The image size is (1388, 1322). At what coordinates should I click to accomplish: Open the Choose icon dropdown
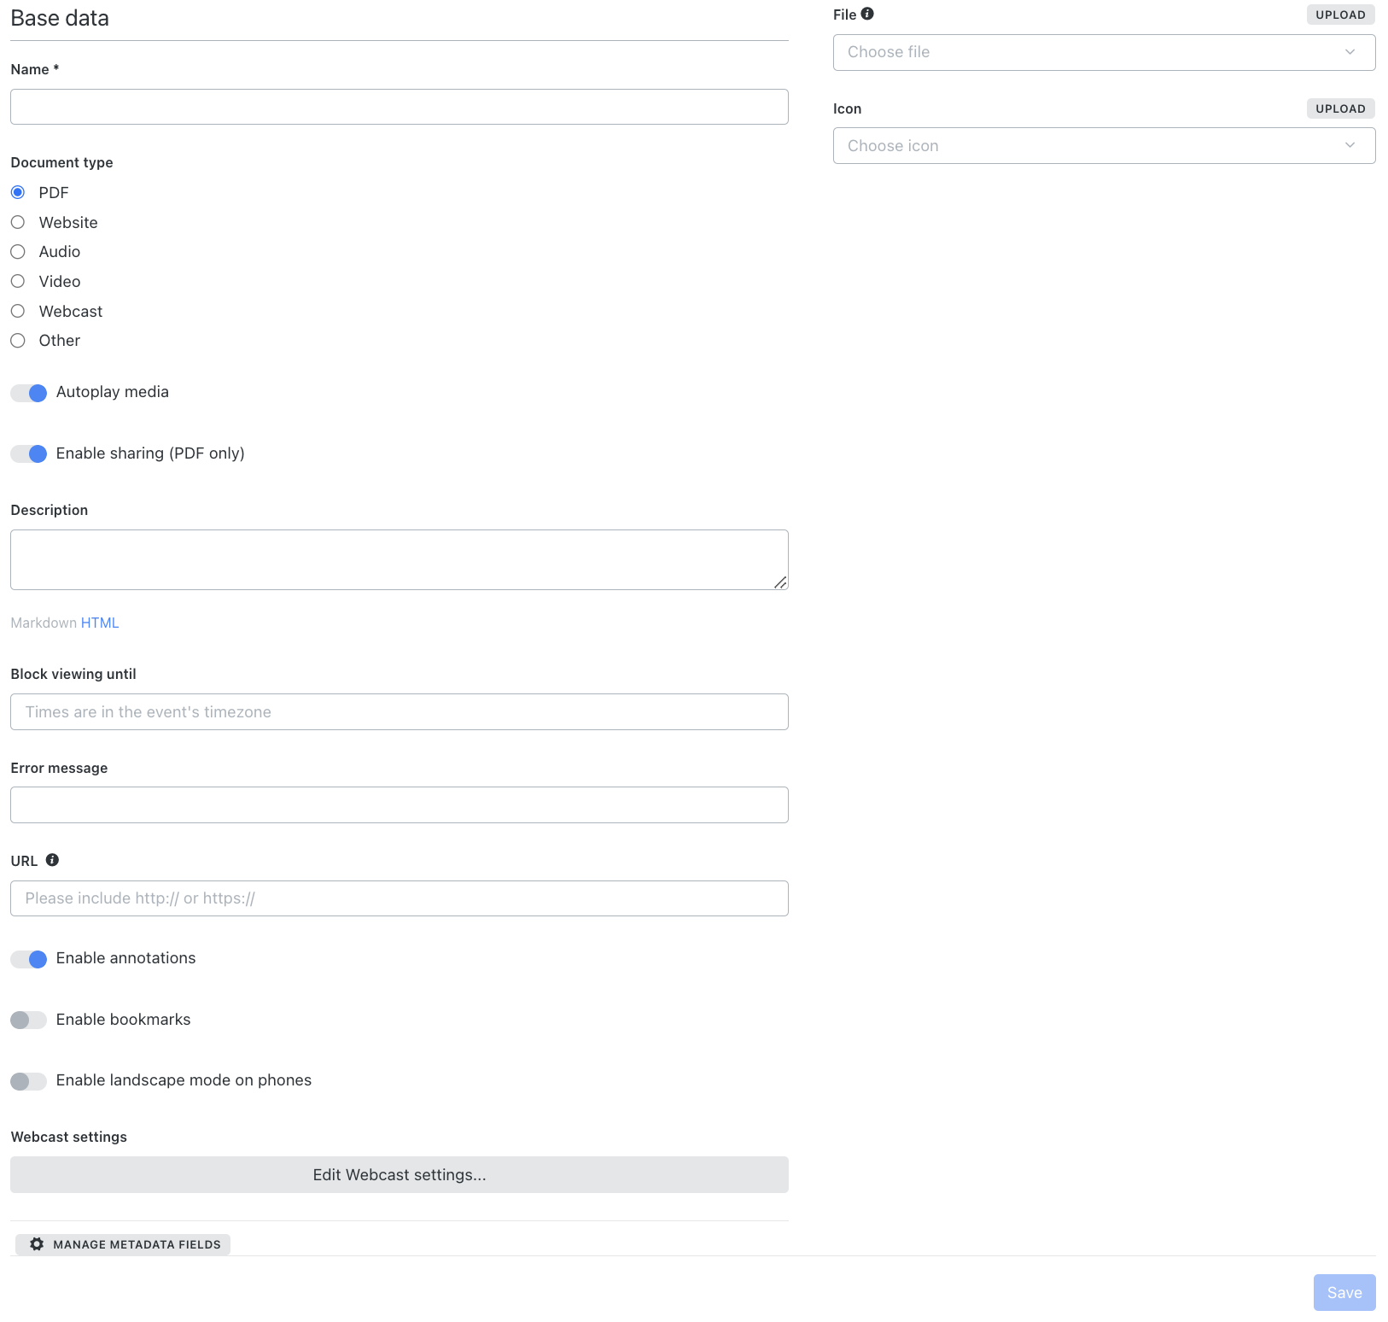pyautogui.click(x=1104, y=145)
